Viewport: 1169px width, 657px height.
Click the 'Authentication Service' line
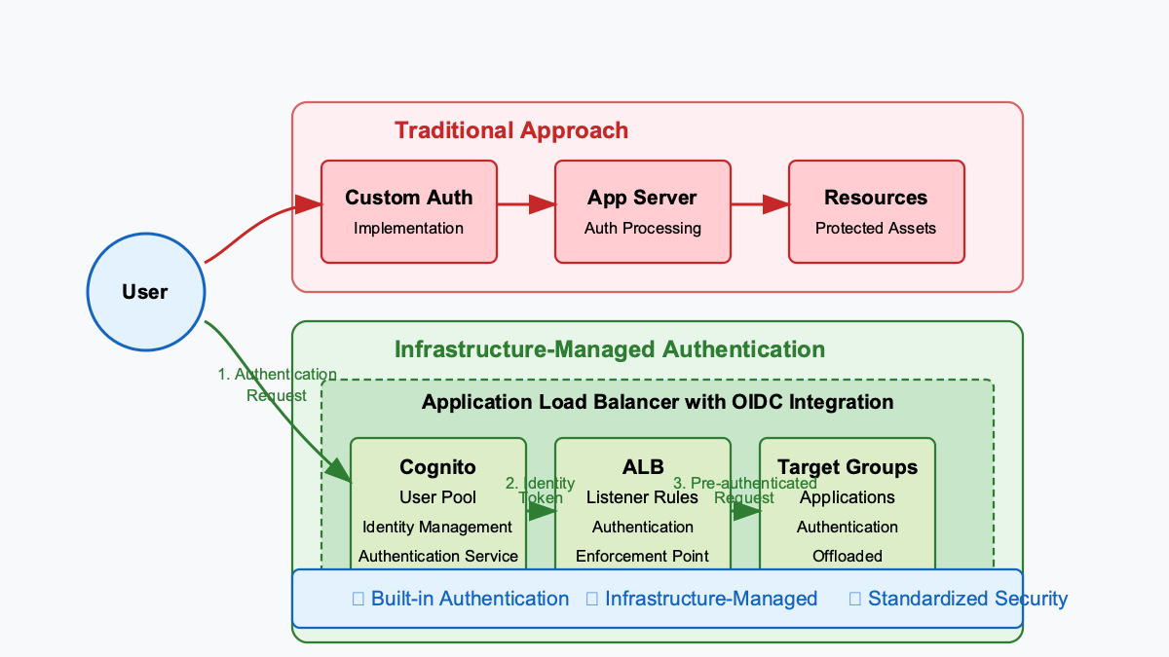438,557
